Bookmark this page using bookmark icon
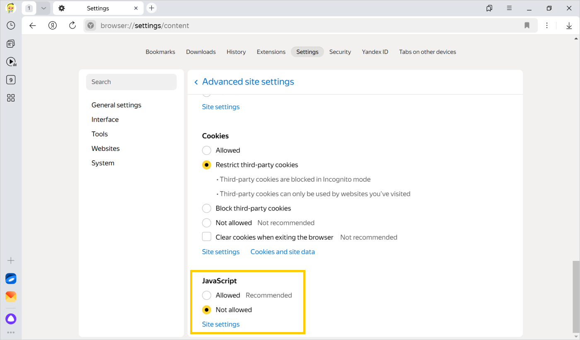The width and height of the screenshot is (580, 340). coord(527,25)
